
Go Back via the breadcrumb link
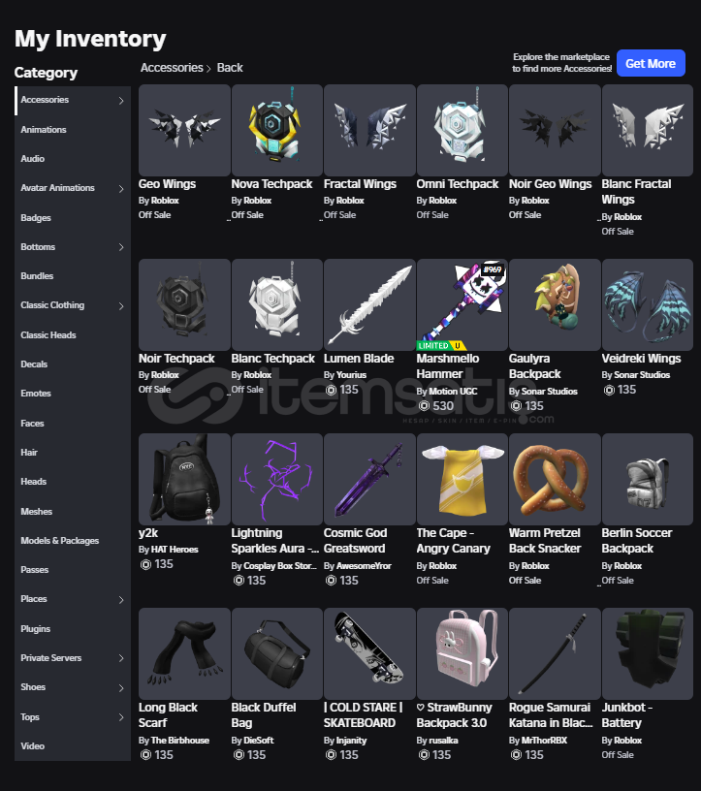[230, 68]
